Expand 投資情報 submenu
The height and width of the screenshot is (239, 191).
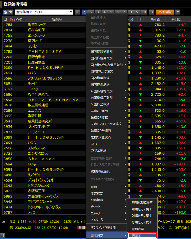(x=107, y=200)
